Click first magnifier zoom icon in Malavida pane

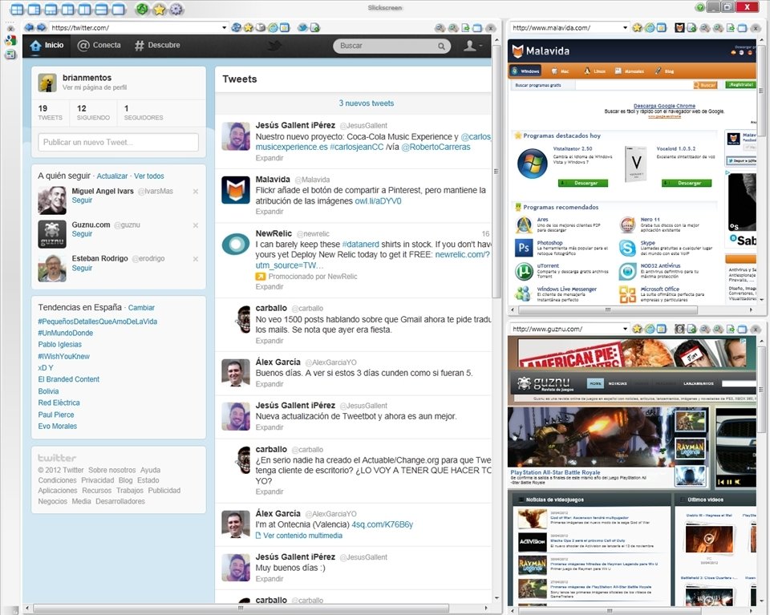pyautogui.click(x=705, y=27)
